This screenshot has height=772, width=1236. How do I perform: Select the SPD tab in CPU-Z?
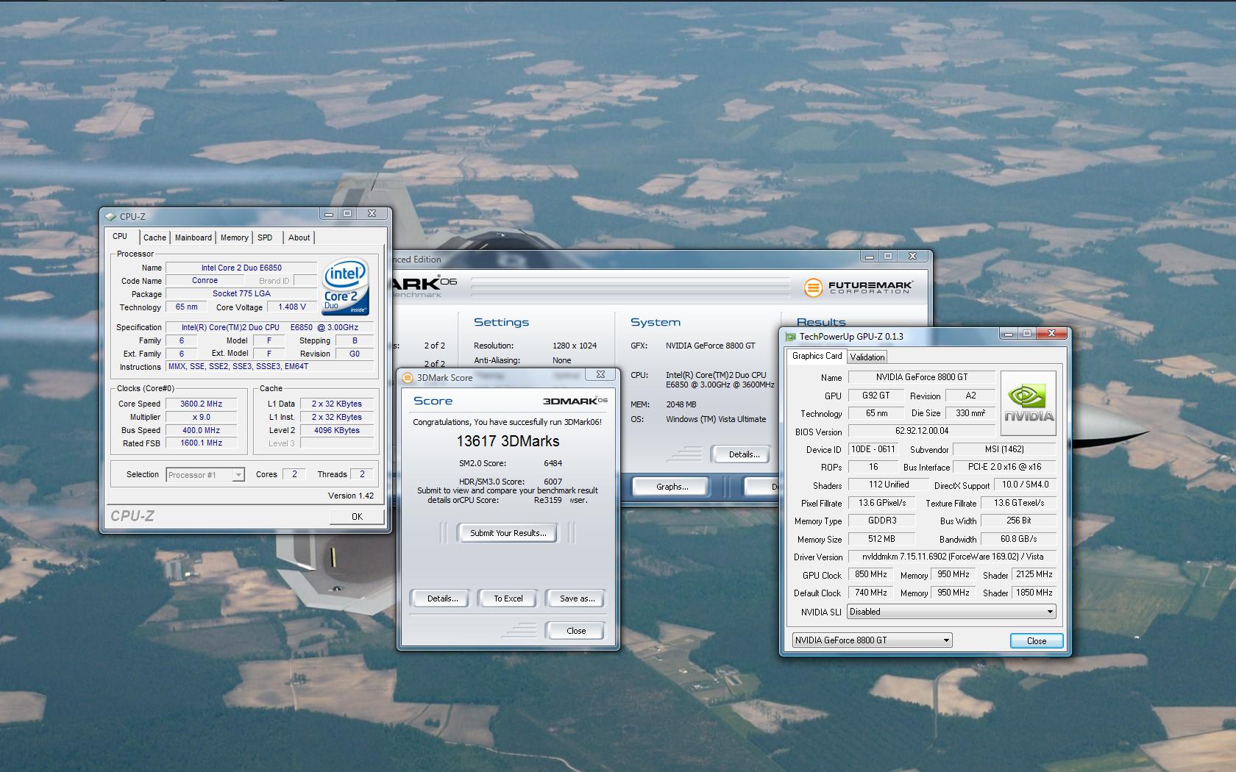265,237
